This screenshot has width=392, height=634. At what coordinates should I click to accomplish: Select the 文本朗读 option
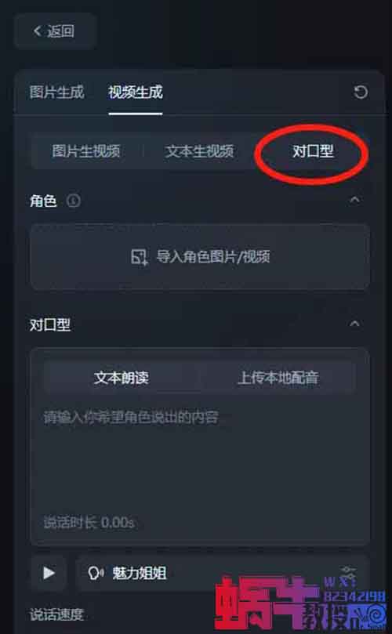click(122, 378)
